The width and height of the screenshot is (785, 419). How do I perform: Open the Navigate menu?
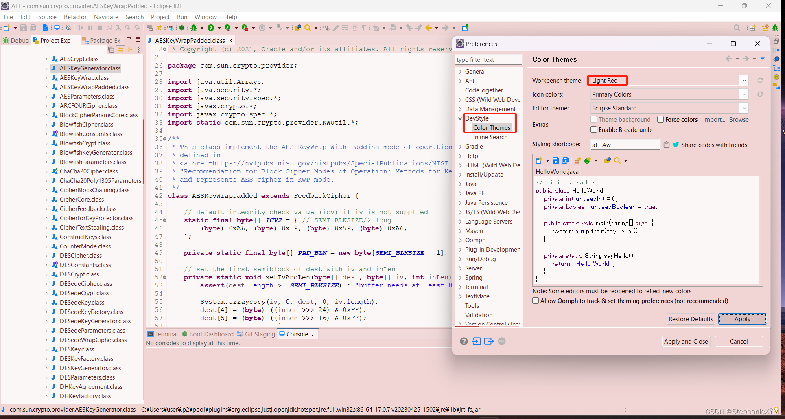point(106,17)
